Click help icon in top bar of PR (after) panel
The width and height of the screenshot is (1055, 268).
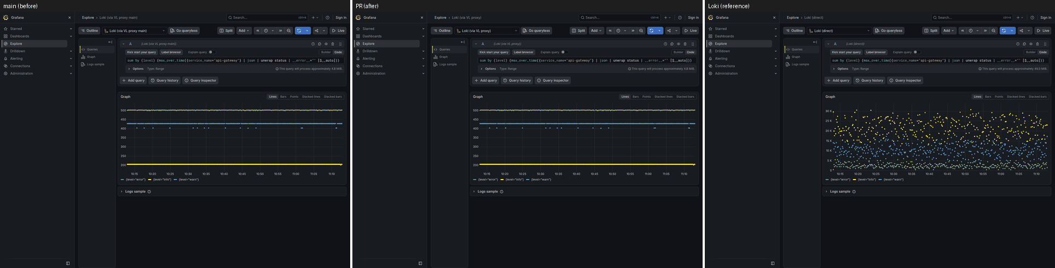(680, 17)
